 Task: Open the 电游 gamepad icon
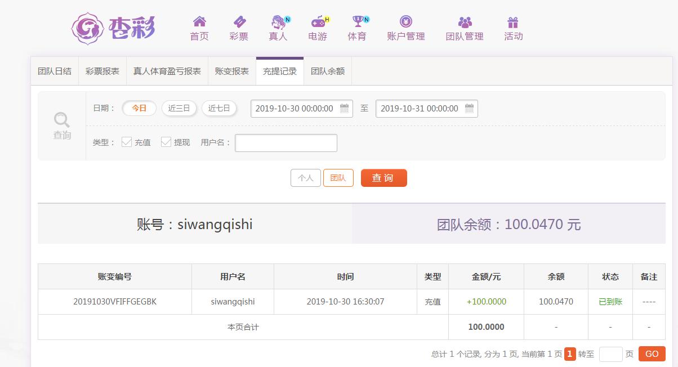(318, 22)
